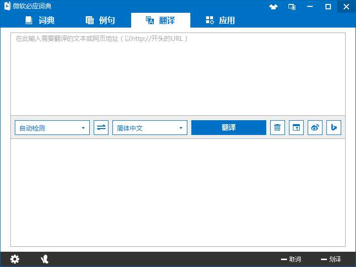Screen dimensions: 356x267
Task: Open settings with the gear icon
Action: [15, 259]
